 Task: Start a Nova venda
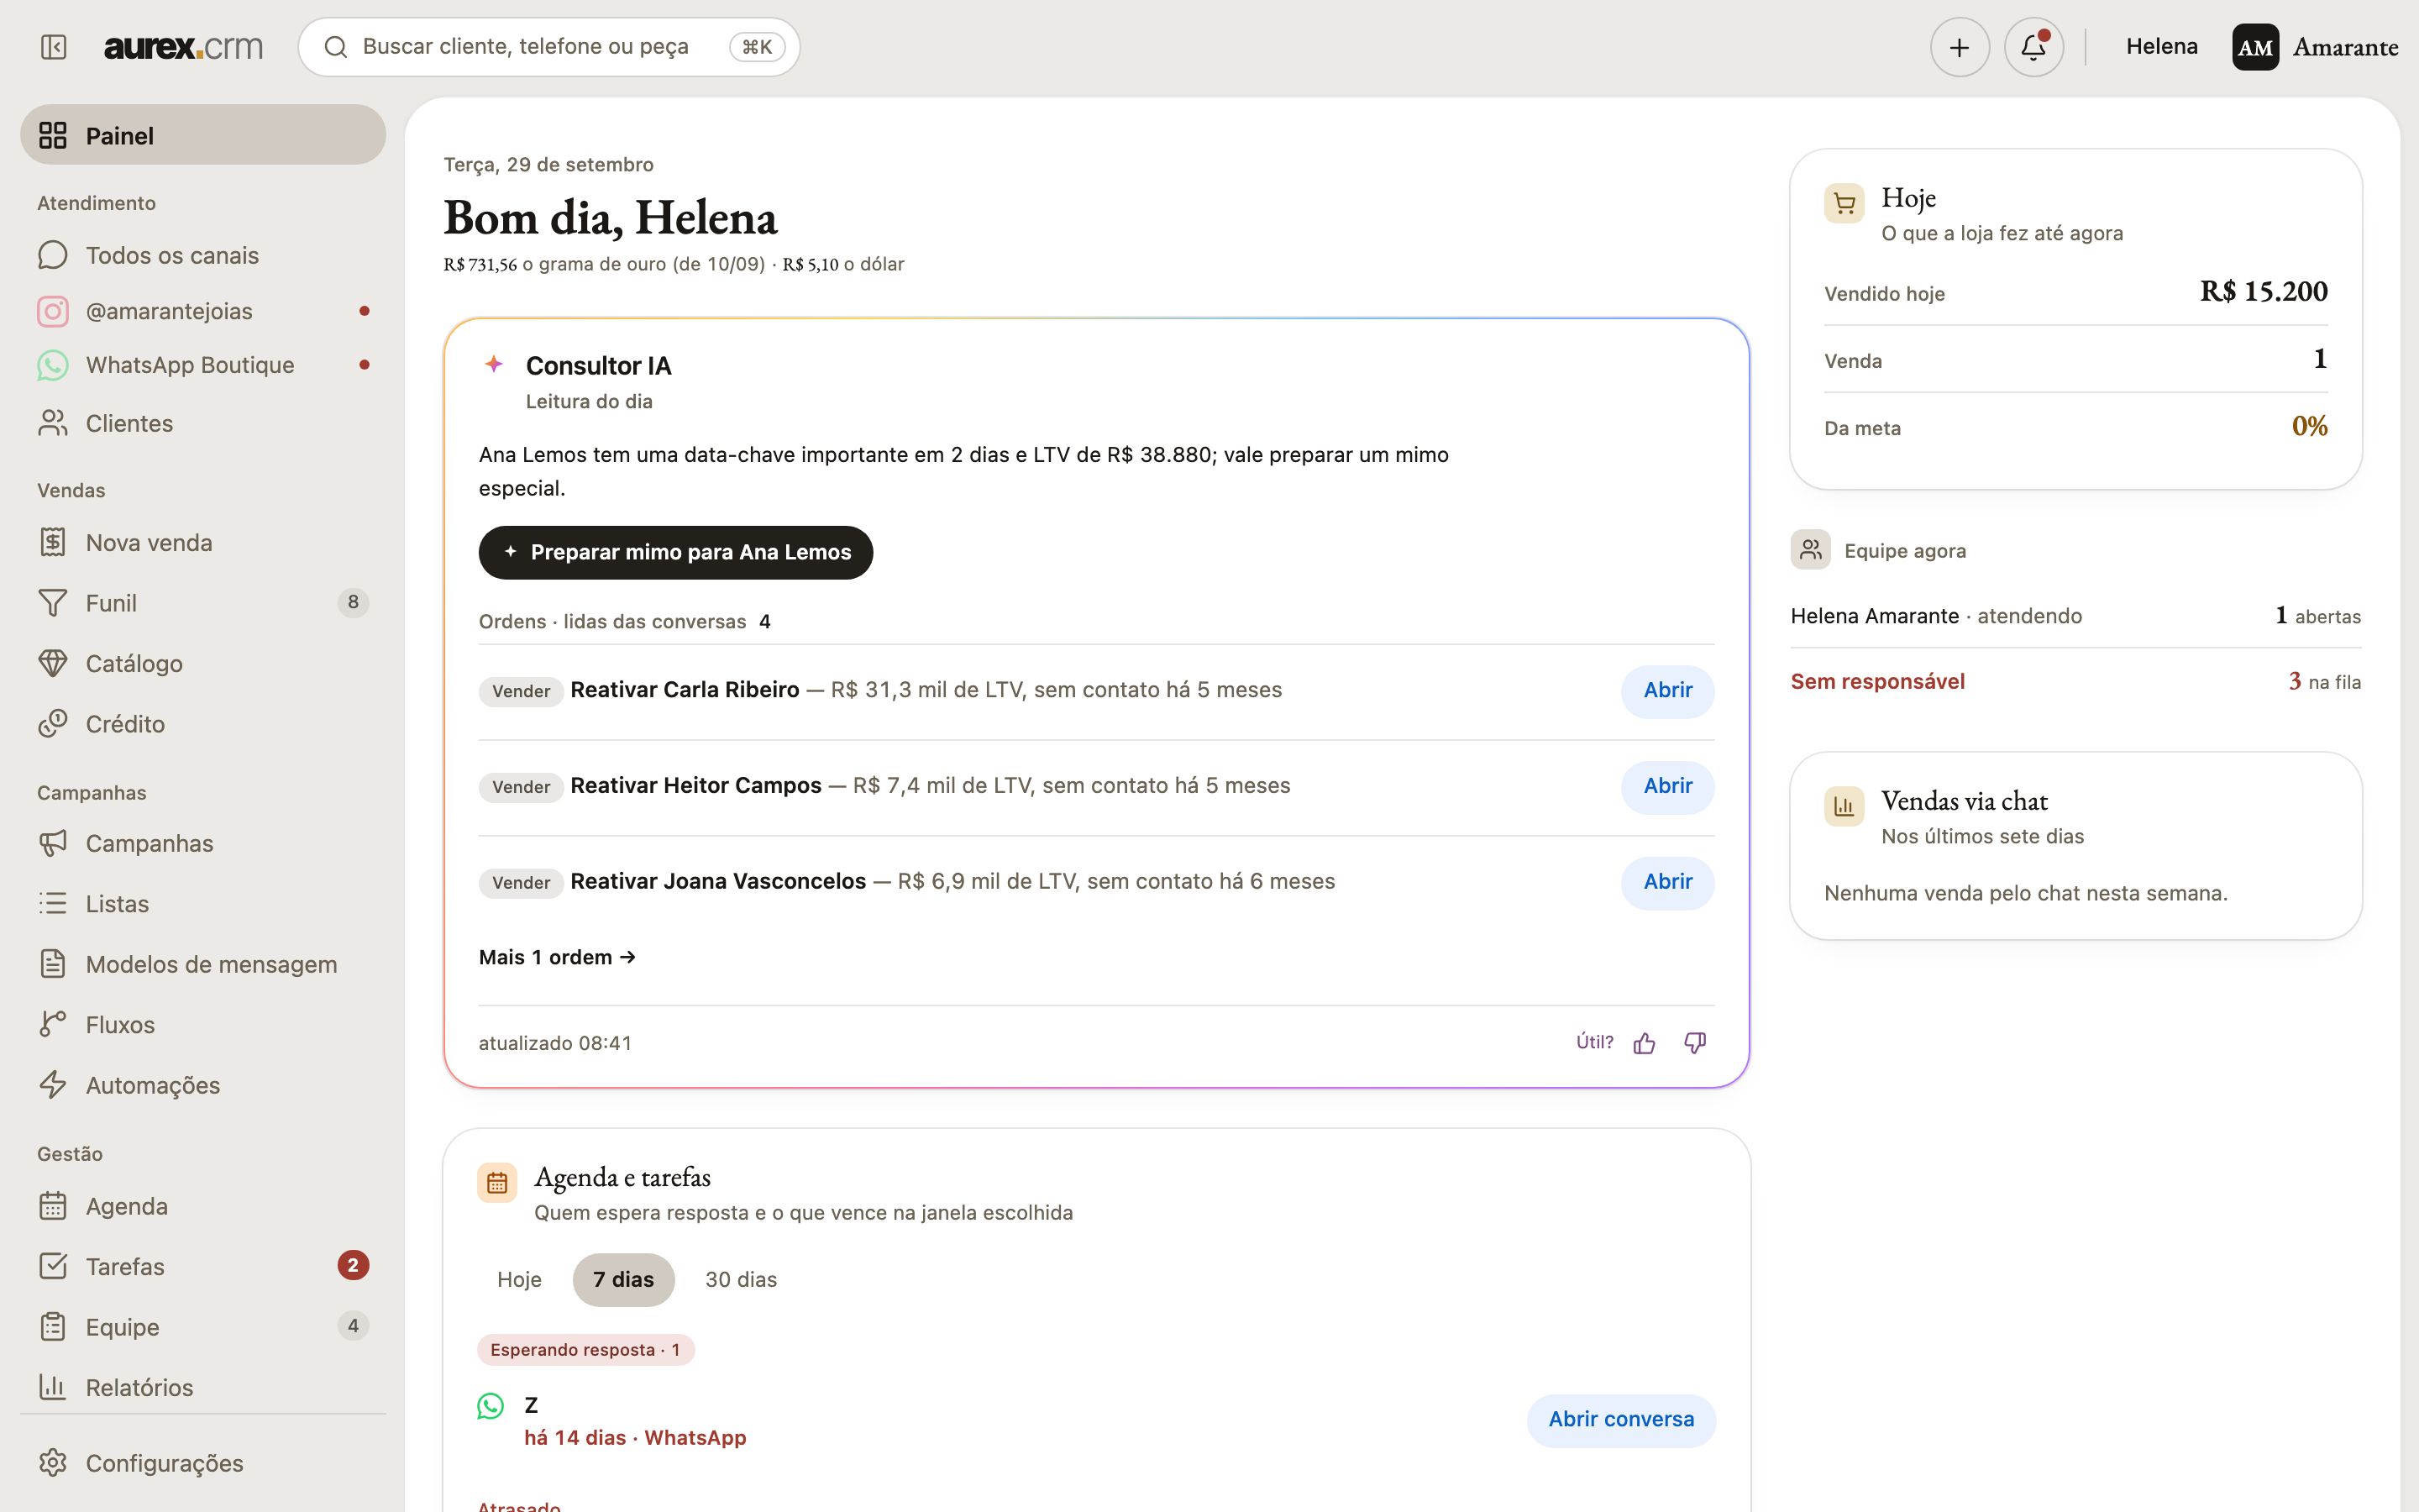coord(203,542)
